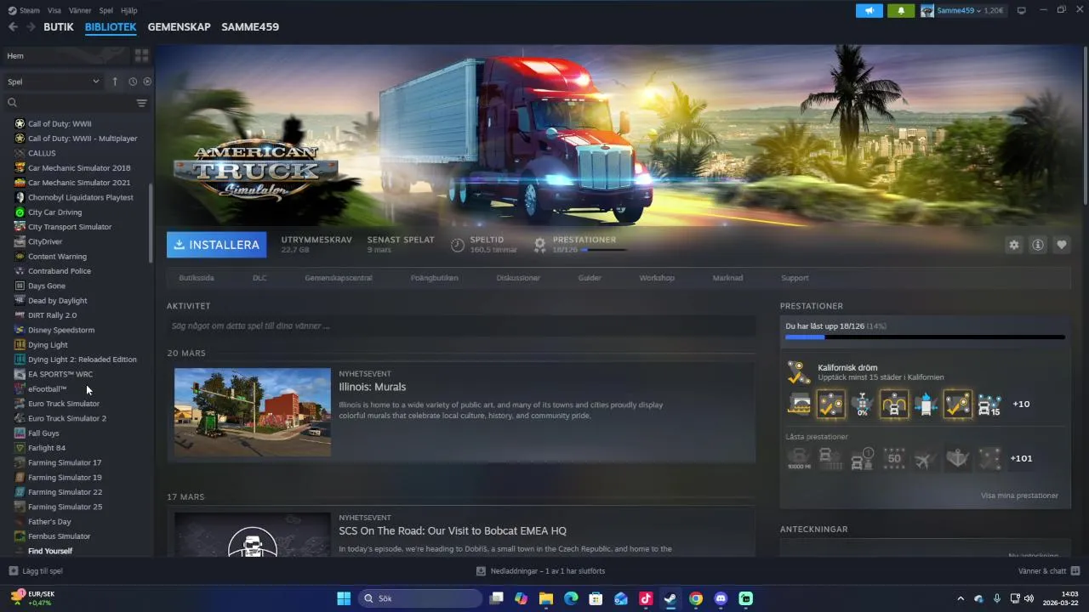The image size is (1089, 612).
Task: Open the Windows Start menu
Action: click(344, 598)
